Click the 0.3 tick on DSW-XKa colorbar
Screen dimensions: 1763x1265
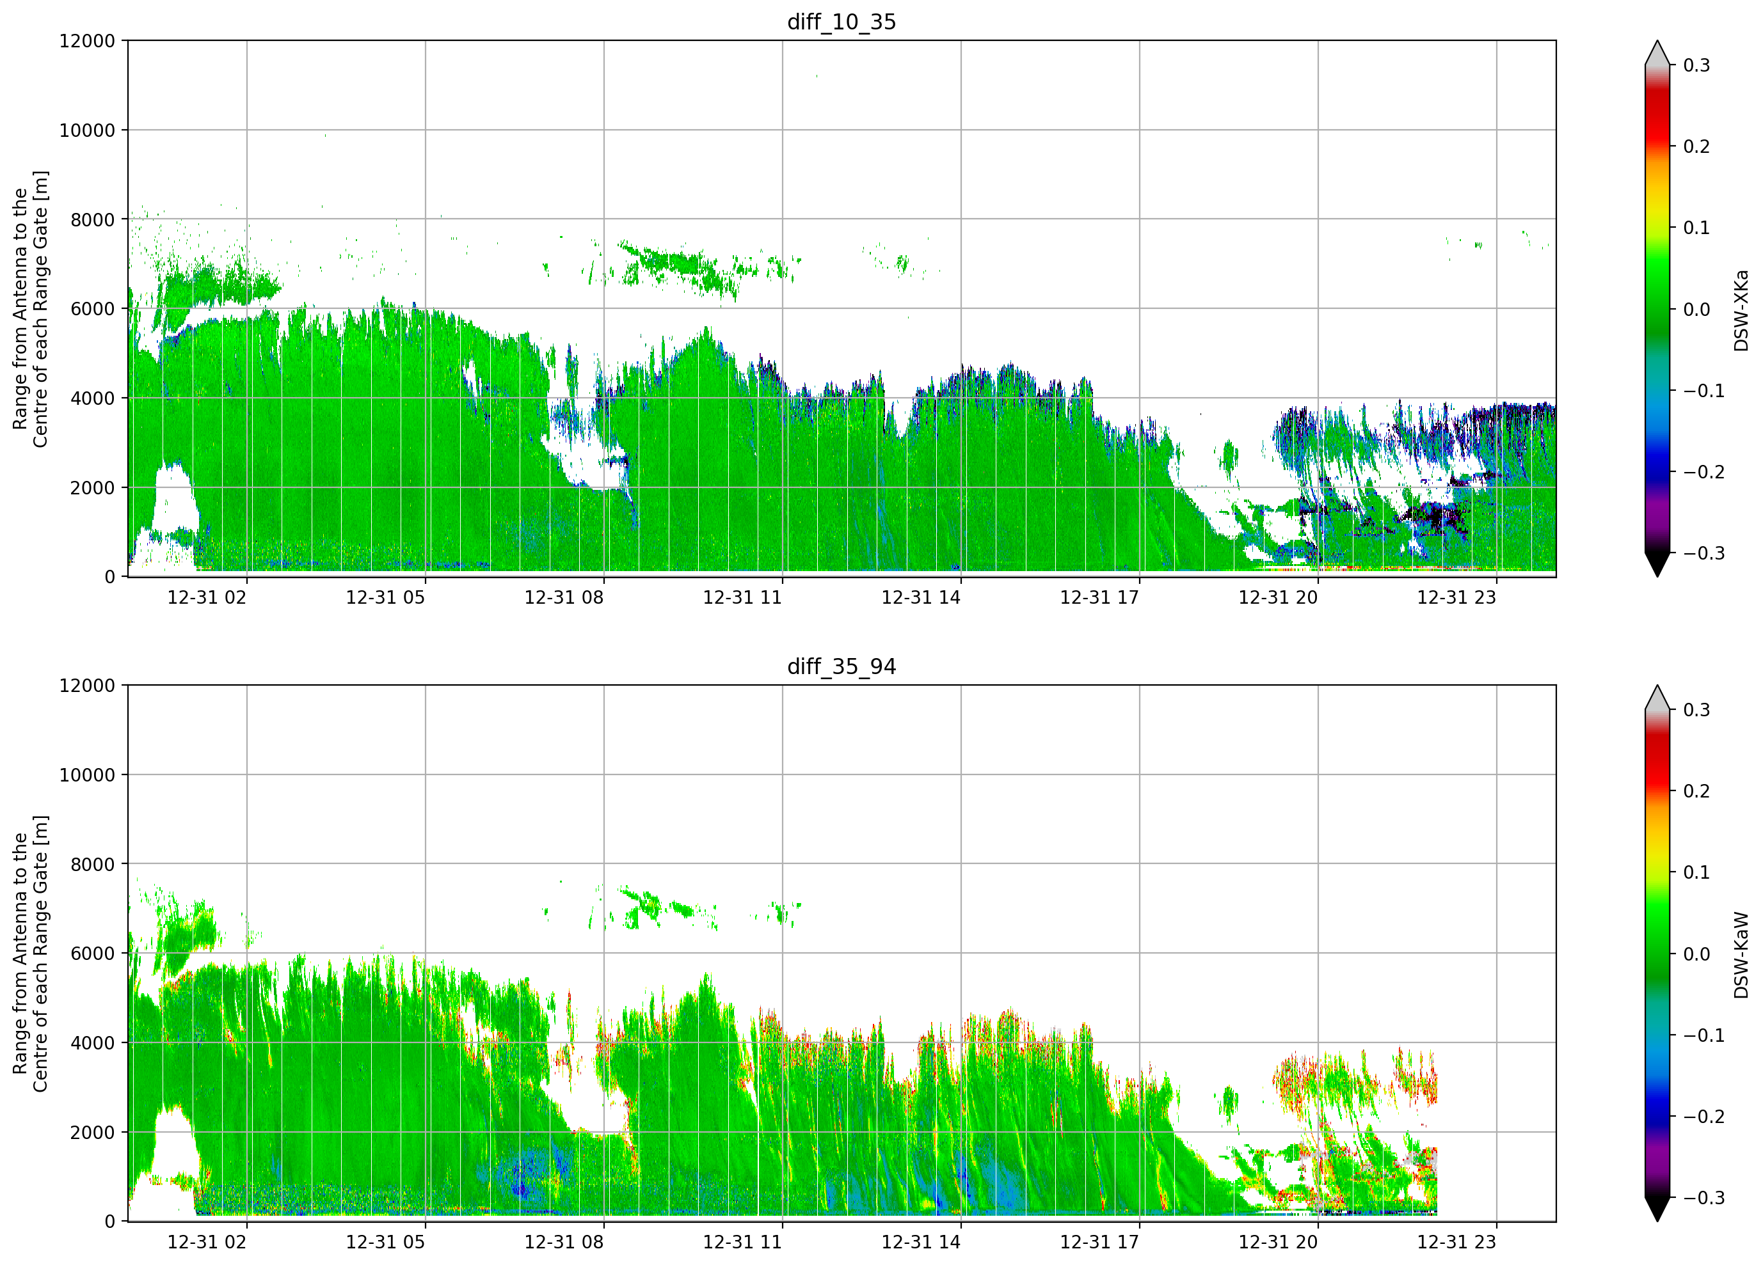point(1697,65)
